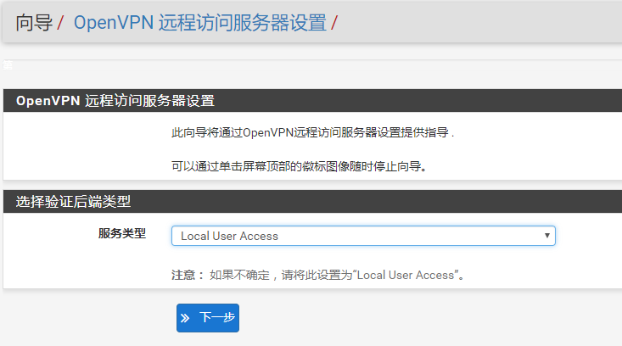Click the double-chevron icon on 下一步 button

185,318
